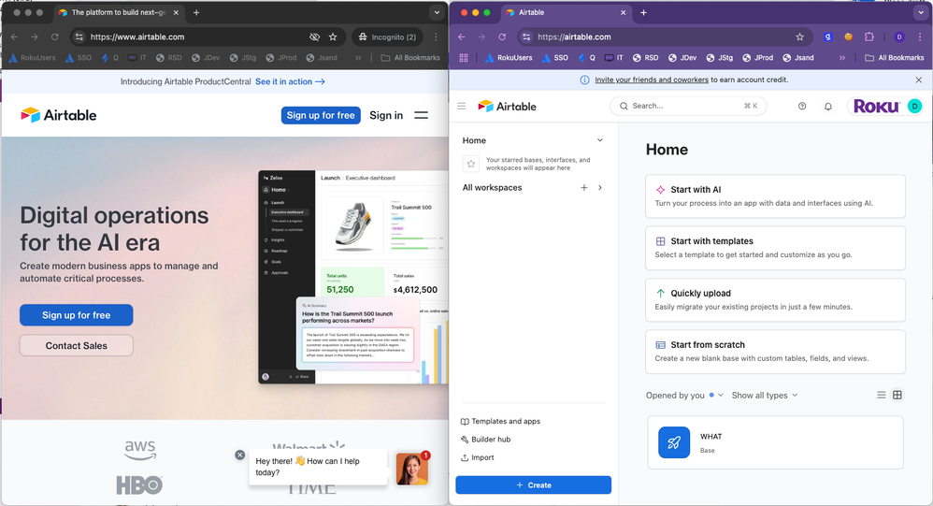Go back in incognito window
This screenshot has width=933, height=506.
coord(14,36)
